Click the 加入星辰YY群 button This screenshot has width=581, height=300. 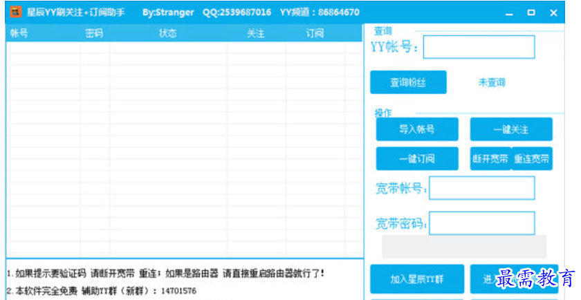coord(417,279)
